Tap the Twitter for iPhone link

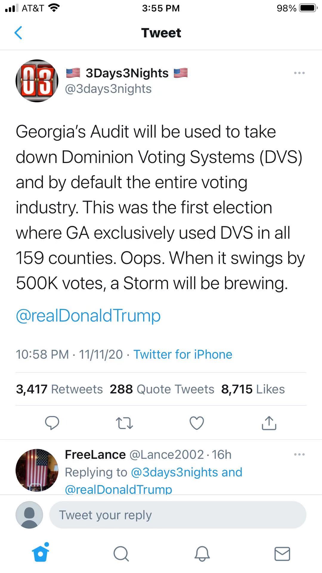(182, 354)
